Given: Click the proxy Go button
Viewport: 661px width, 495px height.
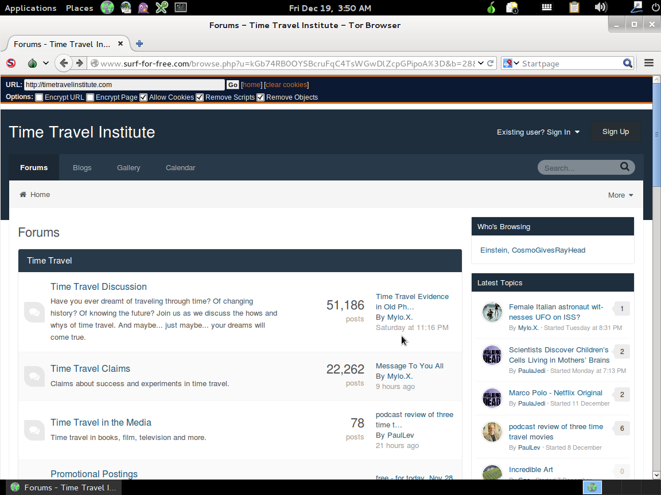Looking at the screenshot, I should tap(233, 85).
